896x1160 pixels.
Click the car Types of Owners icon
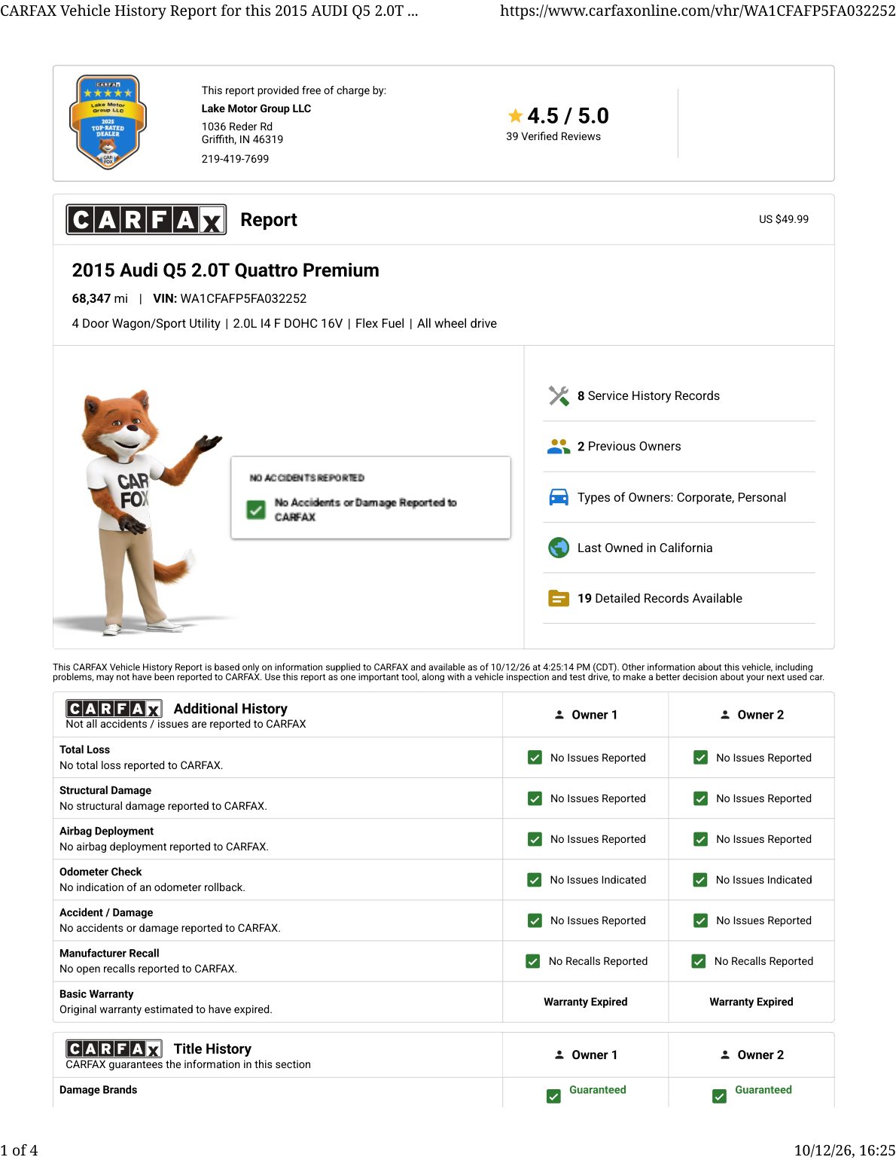[559, 497]
